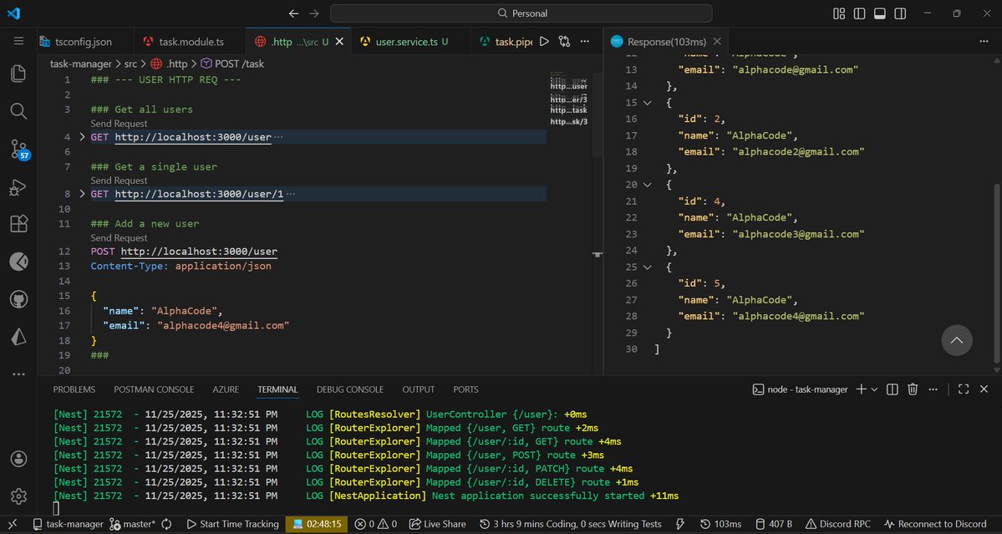Open the Run and Debug view

tap(18, 186)
